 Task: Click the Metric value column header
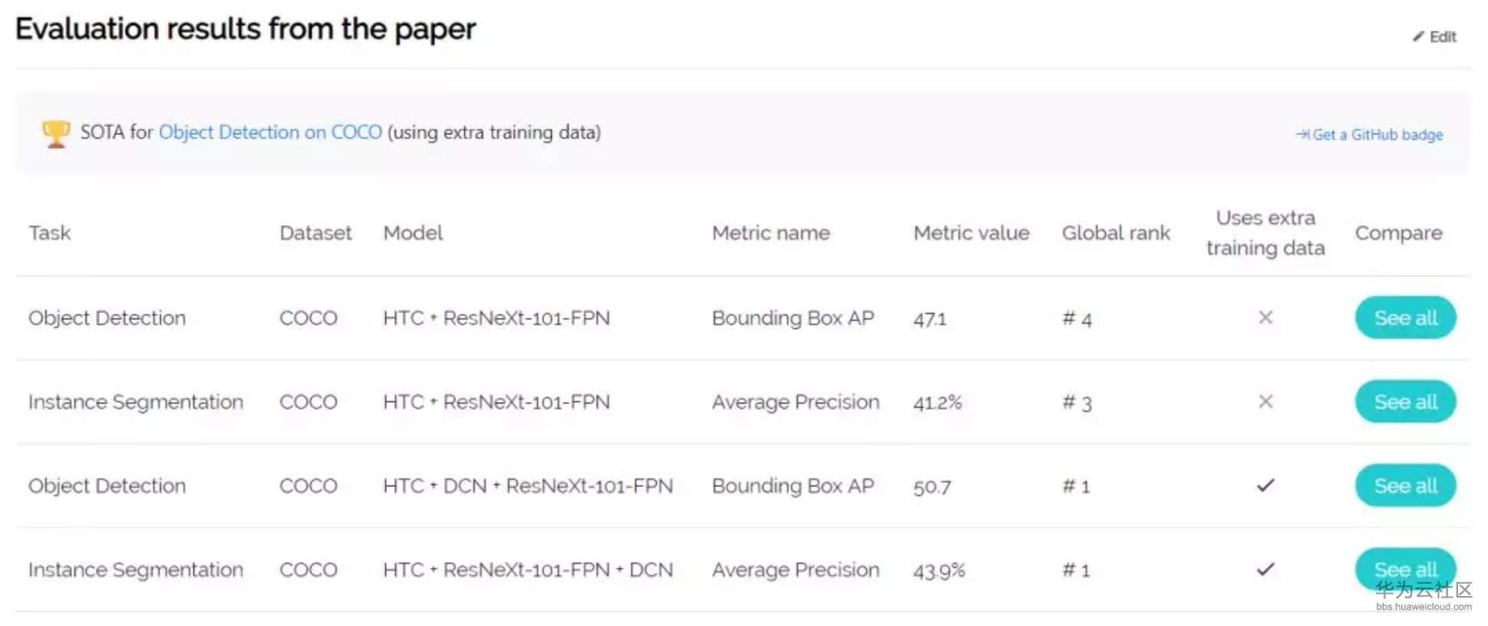(x=971, y=233)
